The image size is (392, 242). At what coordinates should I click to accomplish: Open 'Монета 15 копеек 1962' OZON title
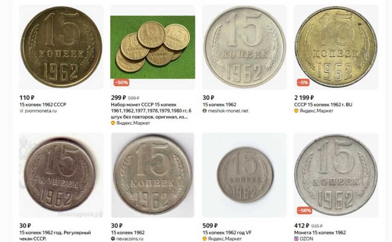pos(320,232)
